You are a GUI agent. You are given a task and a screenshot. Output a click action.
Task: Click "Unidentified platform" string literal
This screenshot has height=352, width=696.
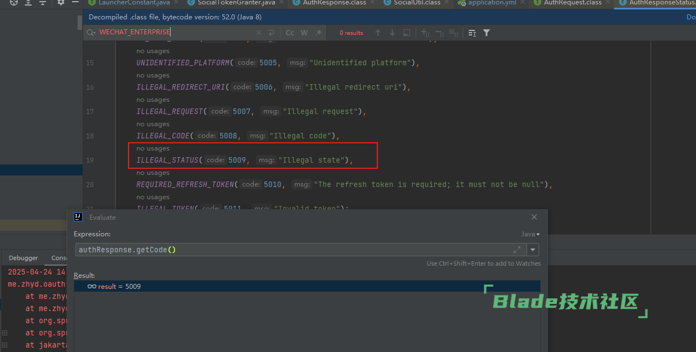(360, 63)
